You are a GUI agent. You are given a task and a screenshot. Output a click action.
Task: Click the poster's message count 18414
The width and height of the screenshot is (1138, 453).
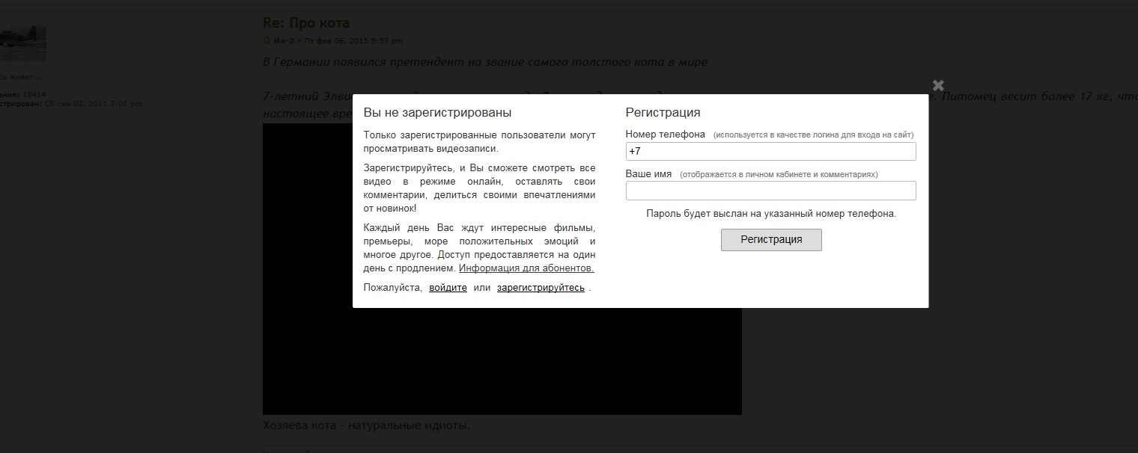34,95
